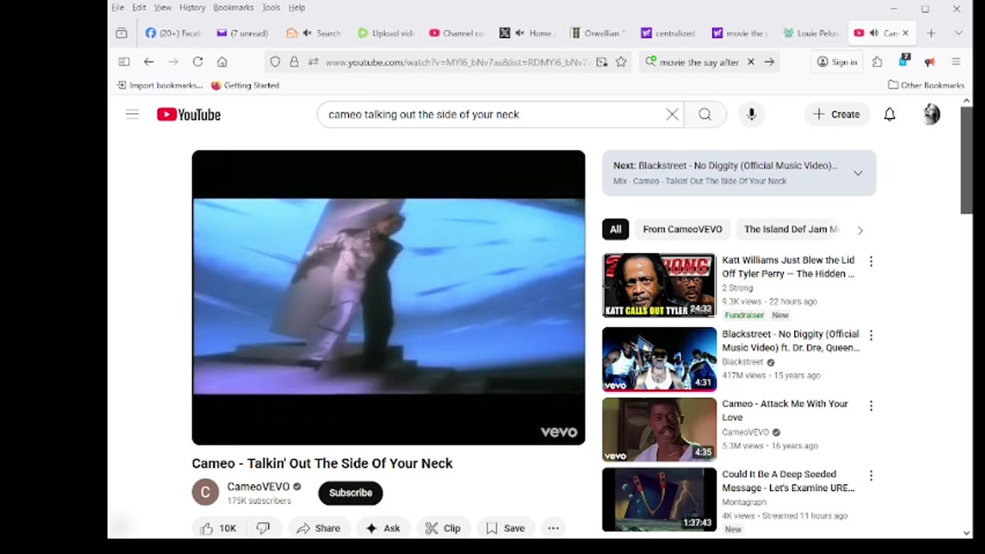Expand the Mix playlist panel chevron
The width and height of the screenshot is (985, 554).
tap(858, 173)
